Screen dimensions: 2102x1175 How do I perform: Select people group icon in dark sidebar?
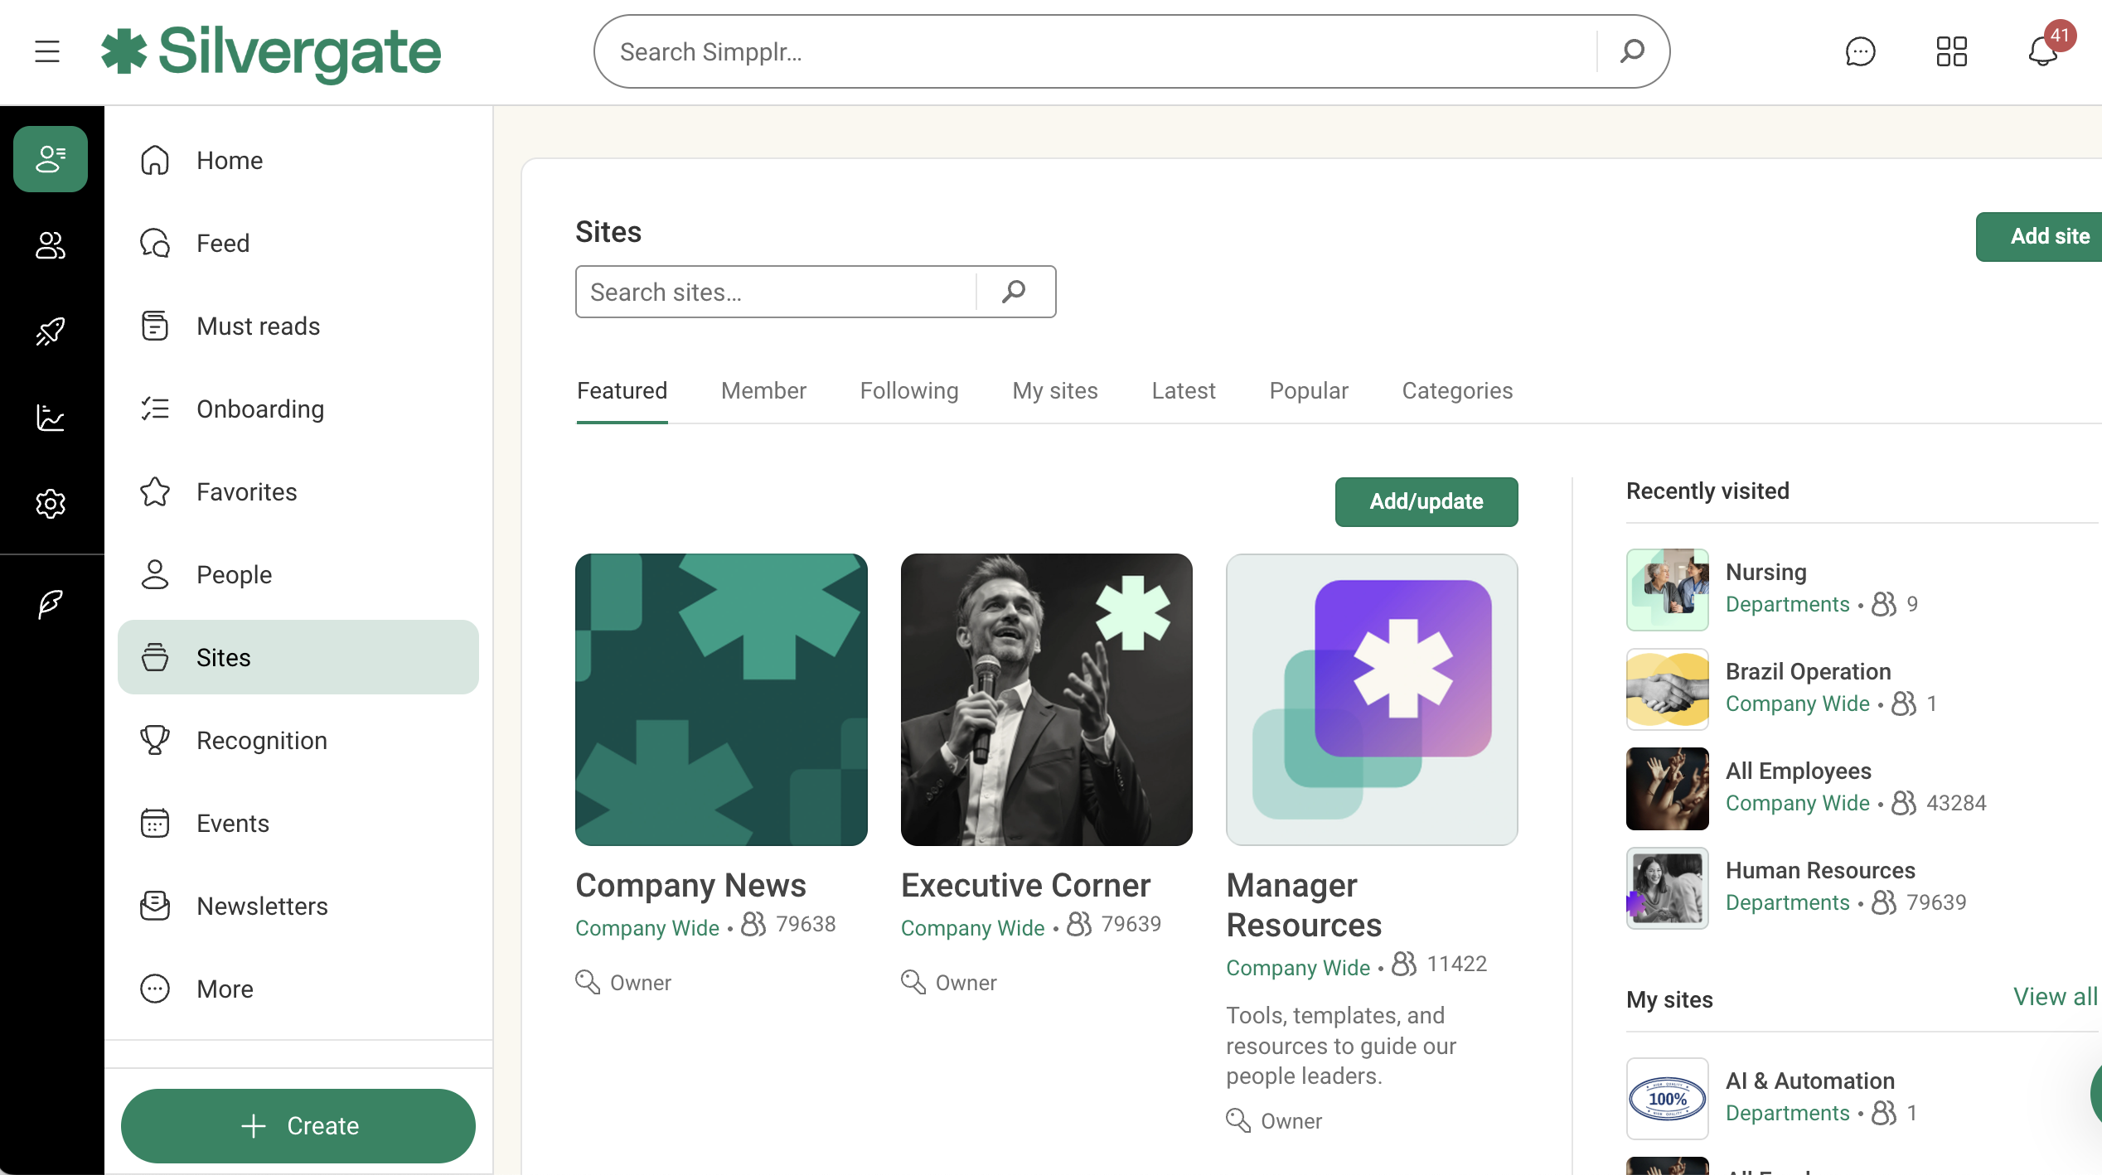pos(51,245)
